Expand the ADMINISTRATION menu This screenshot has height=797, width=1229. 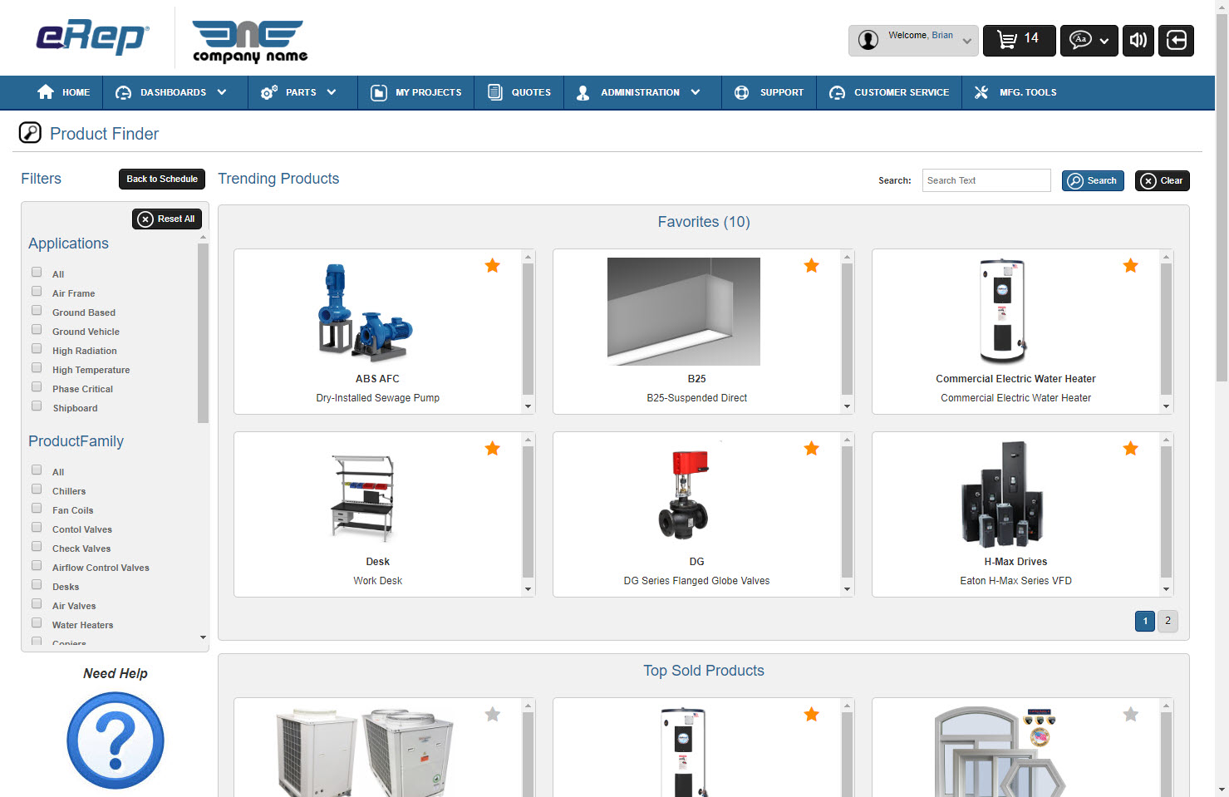pos(638,92)
